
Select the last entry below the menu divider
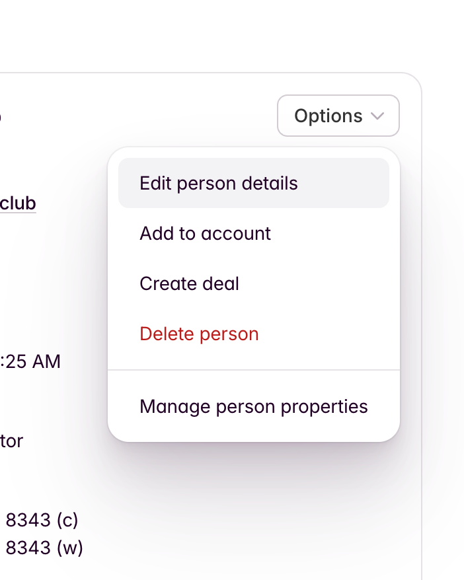coord(253,406)
